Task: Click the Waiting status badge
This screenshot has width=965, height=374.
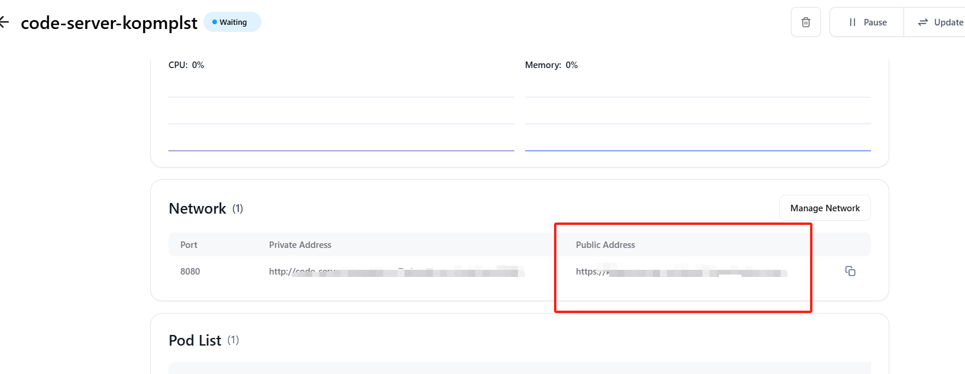Action: point(232,22)
